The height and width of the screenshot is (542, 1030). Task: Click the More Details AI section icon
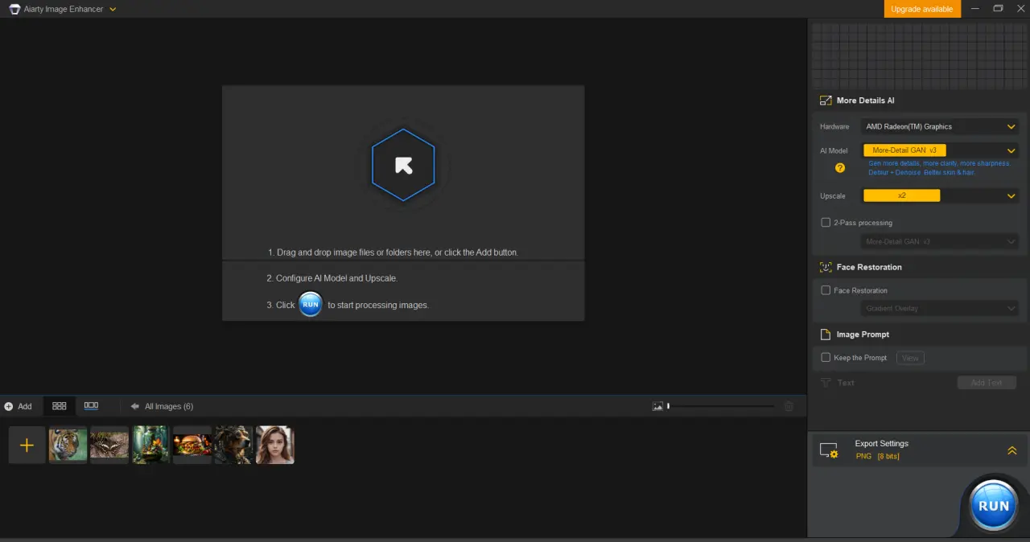(826, 101)
